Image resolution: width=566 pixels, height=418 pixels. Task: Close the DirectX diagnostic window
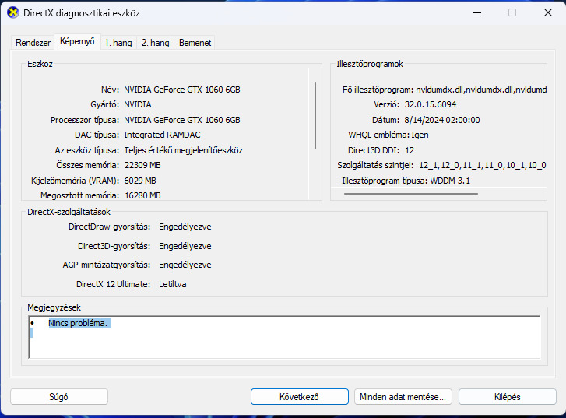click(547, 12)
